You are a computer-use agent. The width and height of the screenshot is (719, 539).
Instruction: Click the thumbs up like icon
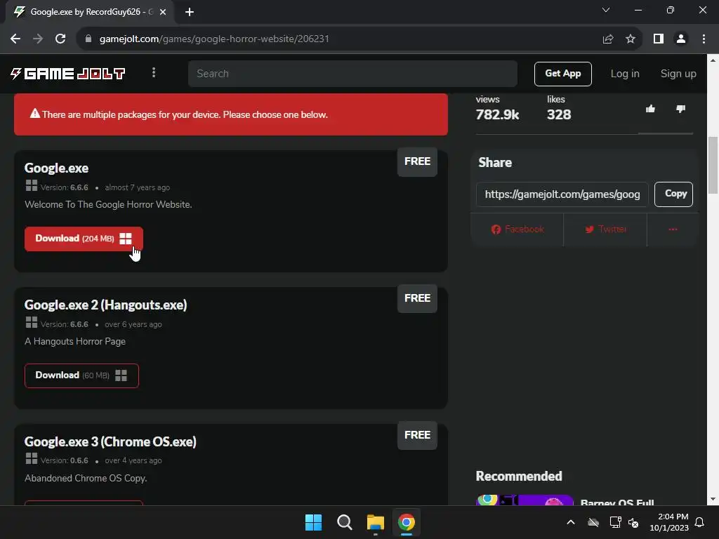(x=650, y=109)
